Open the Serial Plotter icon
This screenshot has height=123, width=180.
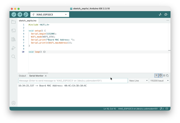[x=160, y=14]
